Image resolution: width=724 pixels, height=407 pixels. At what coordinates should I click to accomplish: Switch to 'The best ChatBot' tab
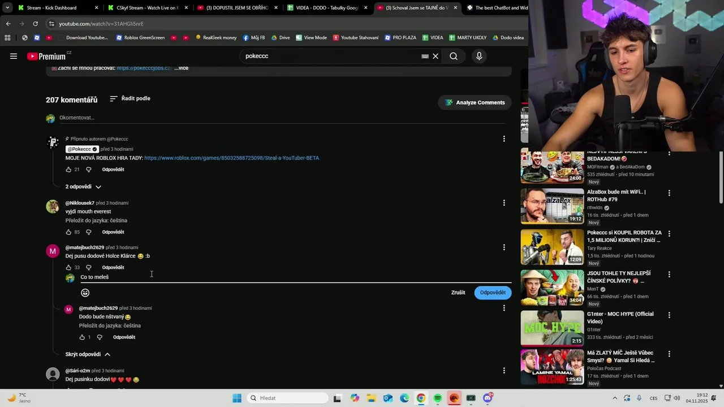point(497,8)
